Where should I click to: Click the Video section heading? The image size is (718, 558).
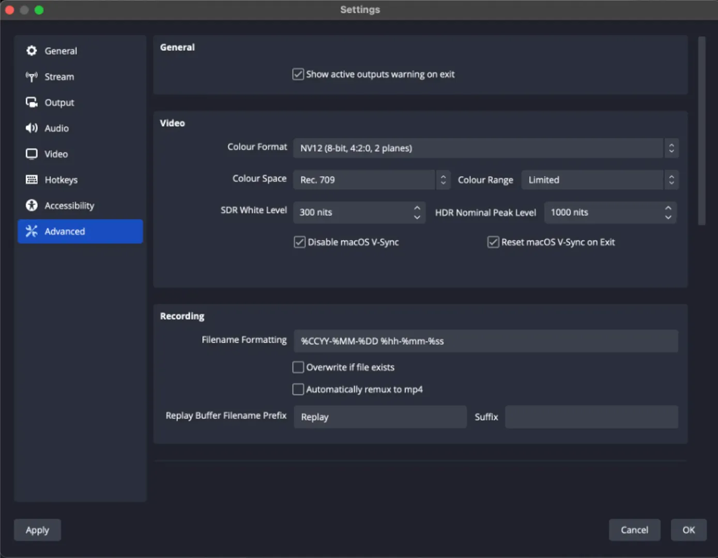click(x=172, y=123)
